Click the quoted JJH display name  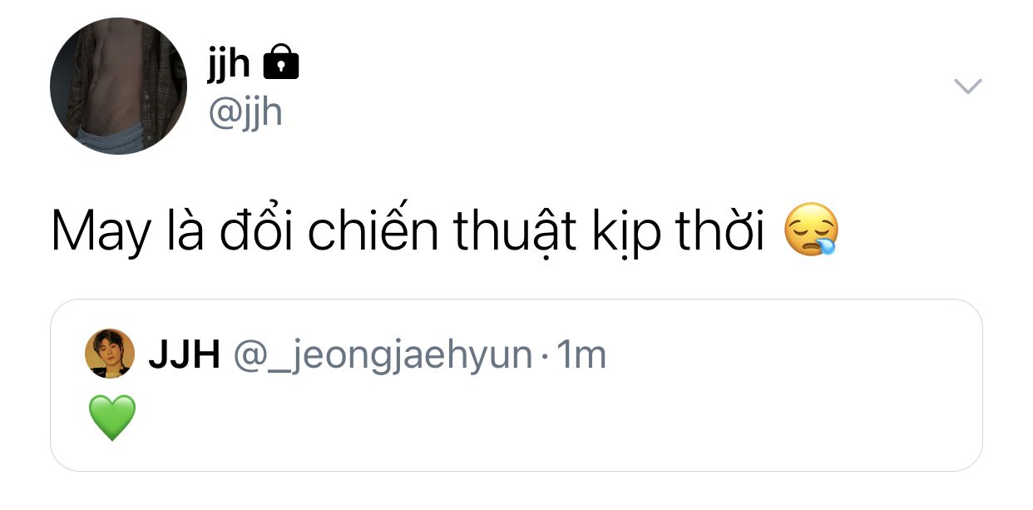click(x=184, y=356)
